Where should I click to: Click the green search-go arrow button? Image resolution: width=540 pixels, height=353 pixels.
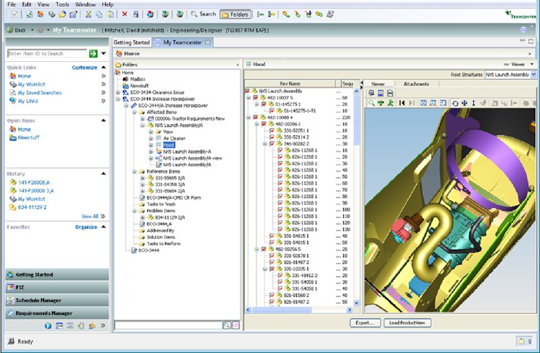pos(93,53)
